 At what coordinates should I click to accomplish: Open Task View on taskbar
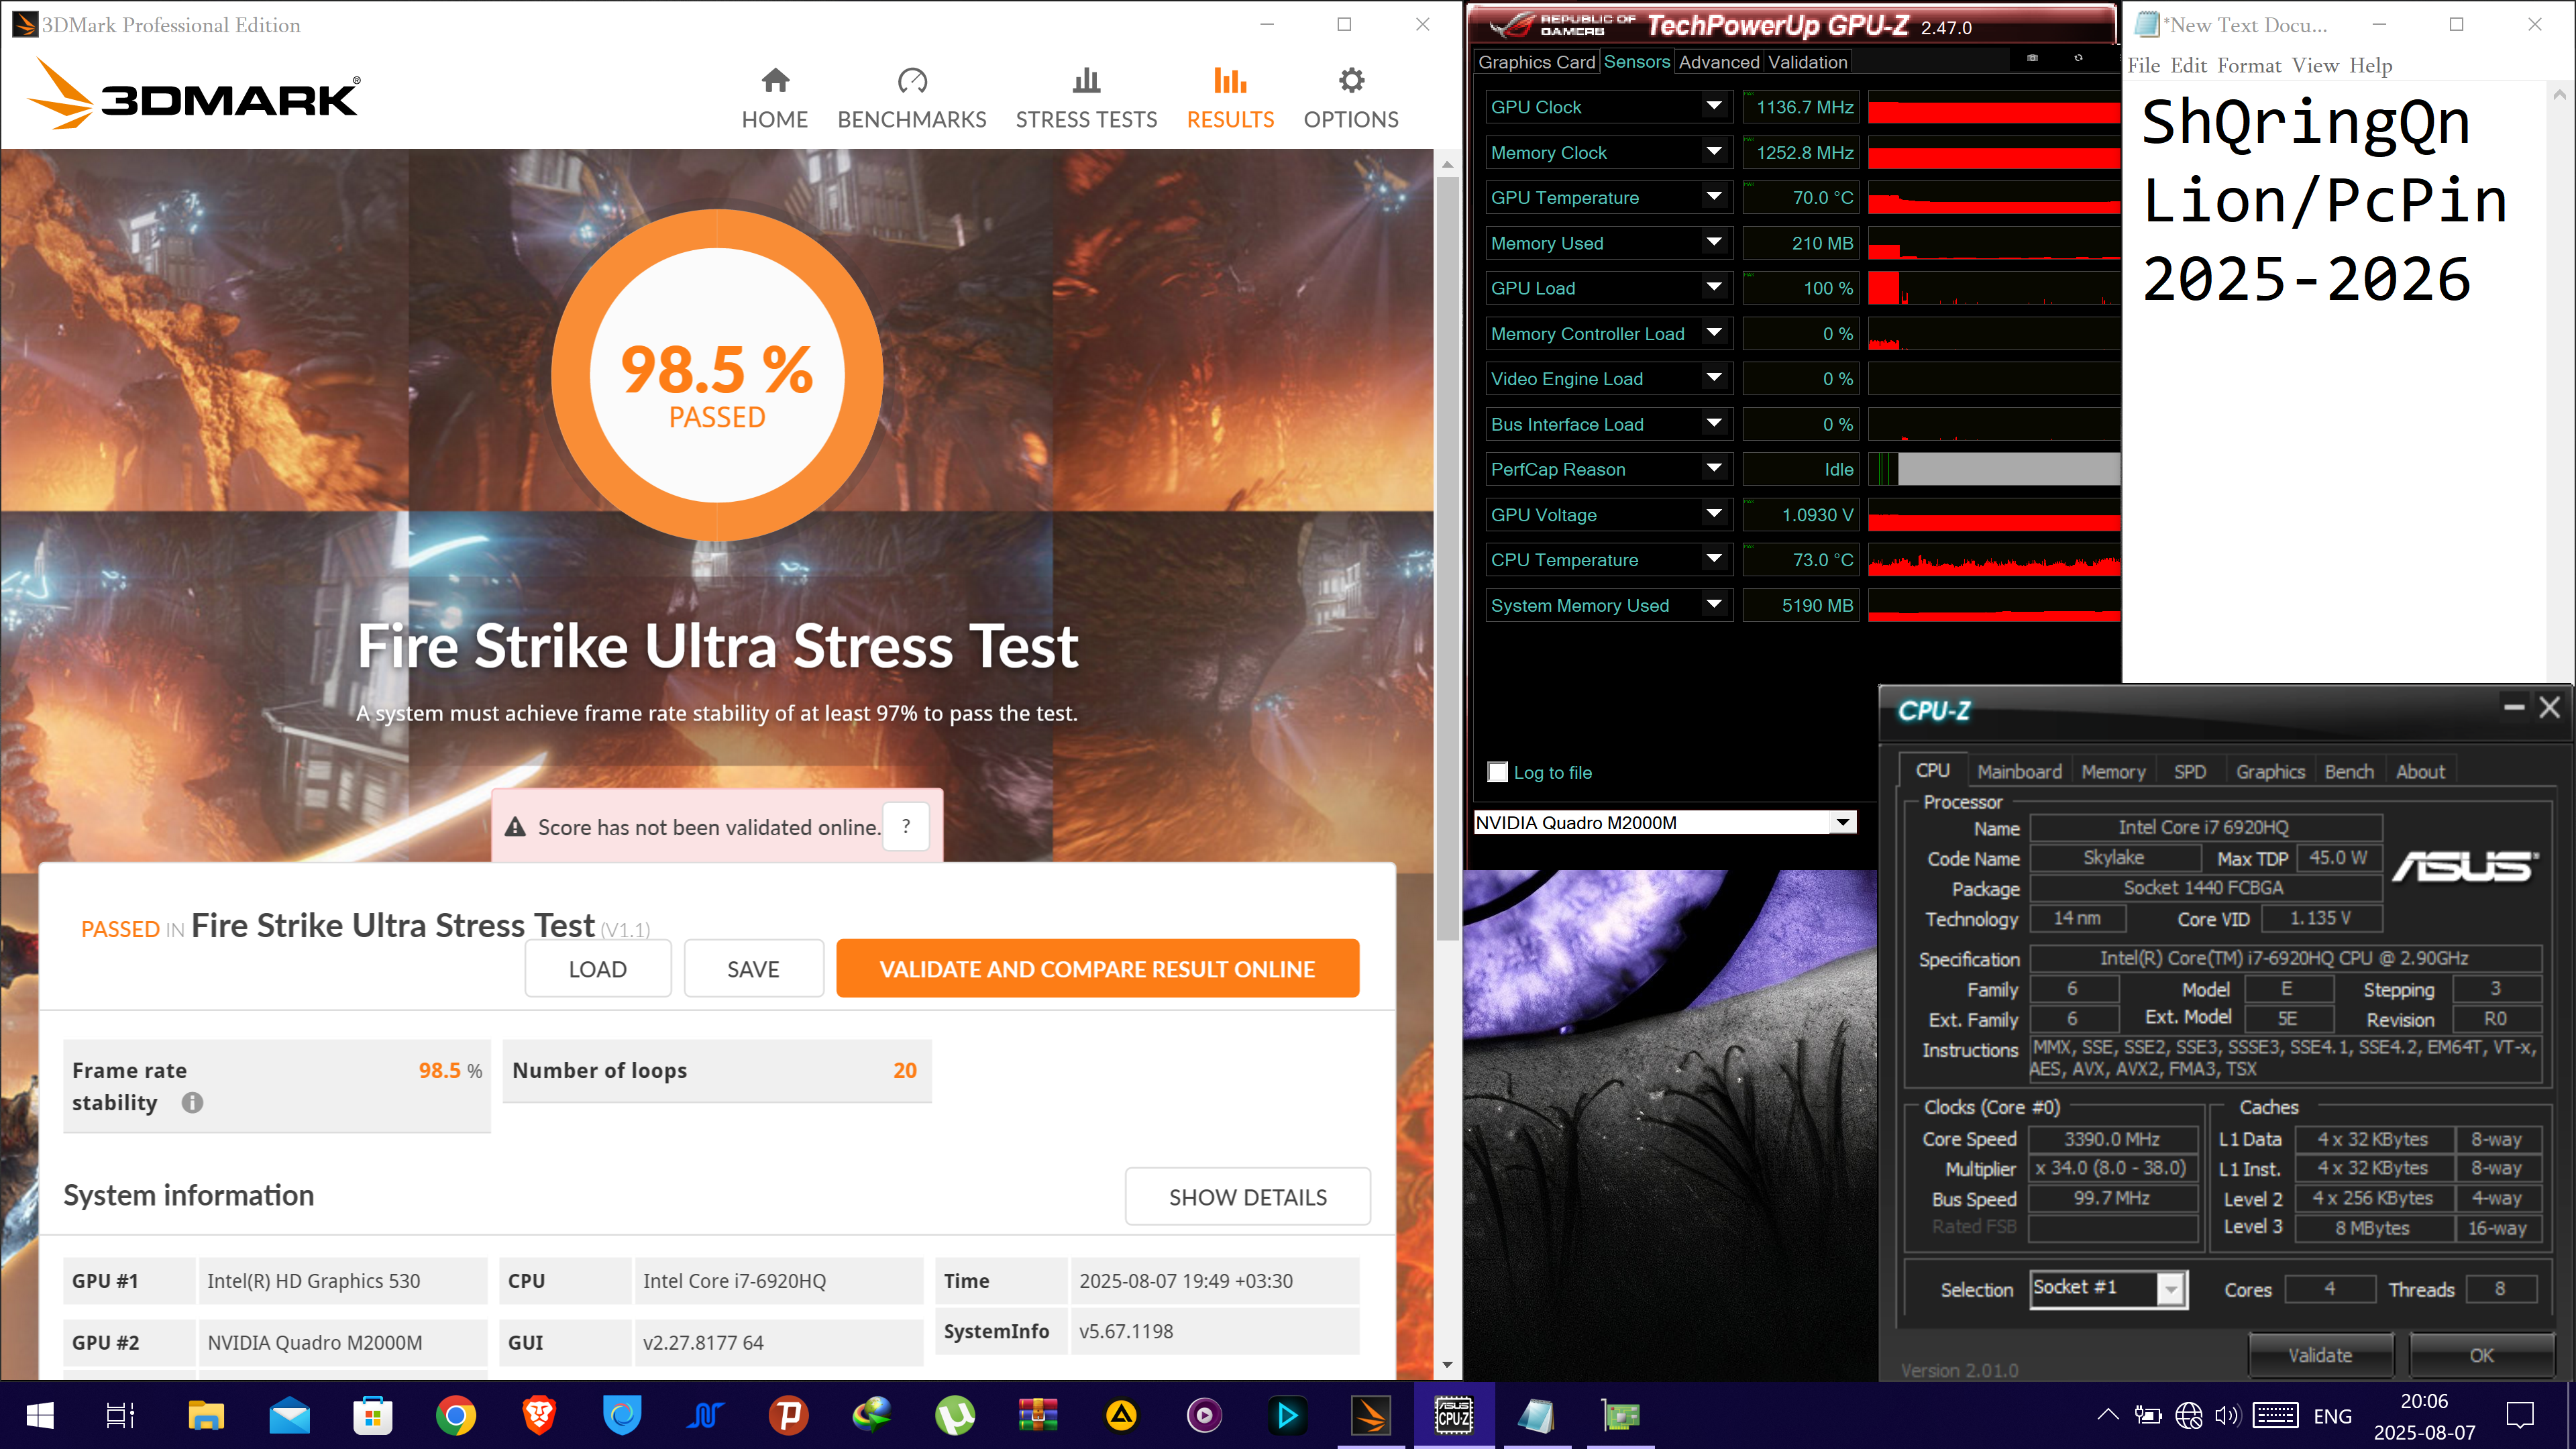[121, 1415]
